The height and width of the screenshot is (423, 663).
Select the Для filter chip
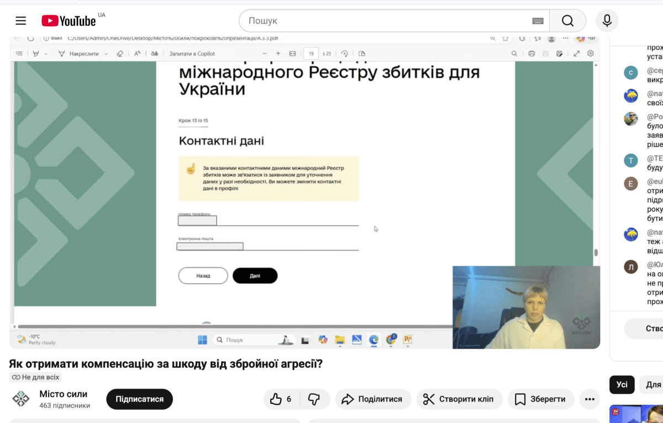coord(653,385)
